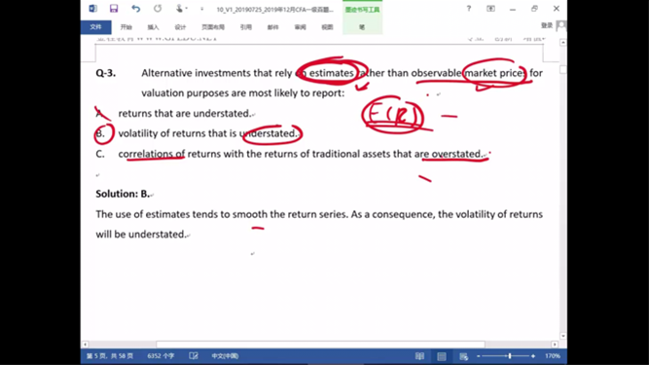Open the 笔 Pens tab under ink tools
649x365 pixels.
[362, 27]
